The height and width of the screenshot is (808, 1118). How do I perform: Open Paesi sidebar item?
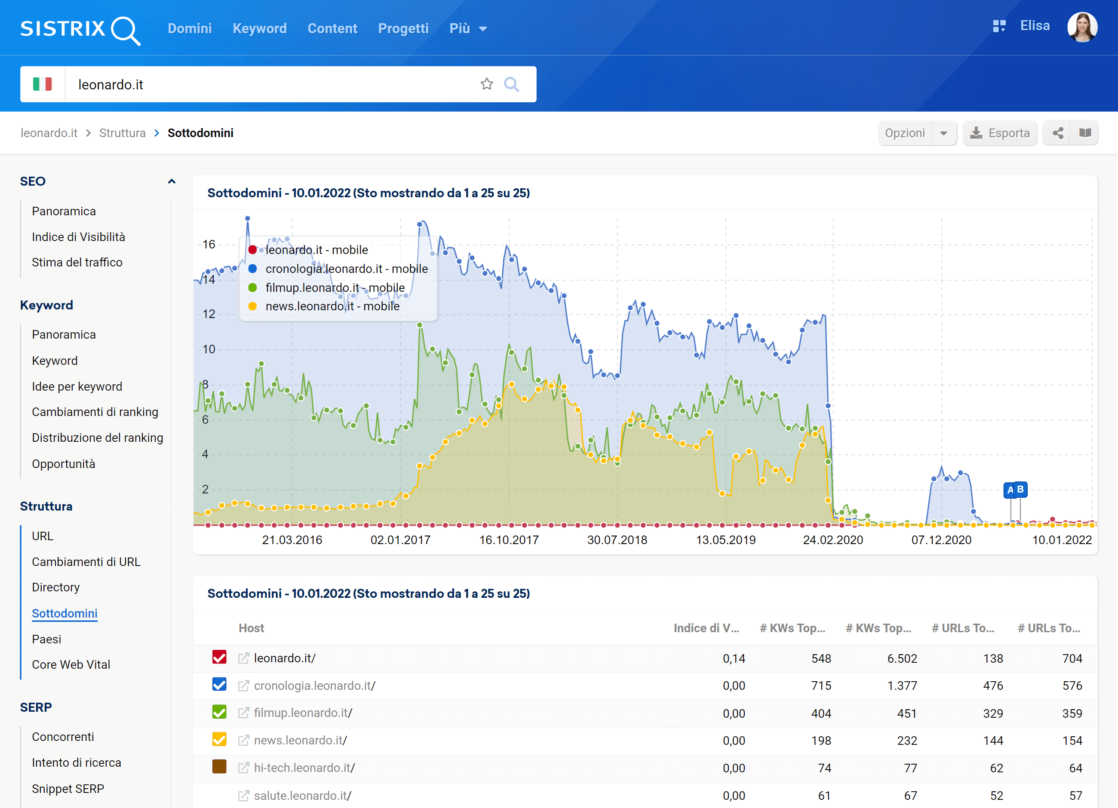tap(47, 640)
